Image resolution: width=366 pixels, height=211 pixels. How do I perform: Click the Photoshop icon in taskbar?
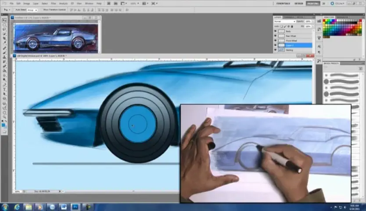click(x=75, y=207)
